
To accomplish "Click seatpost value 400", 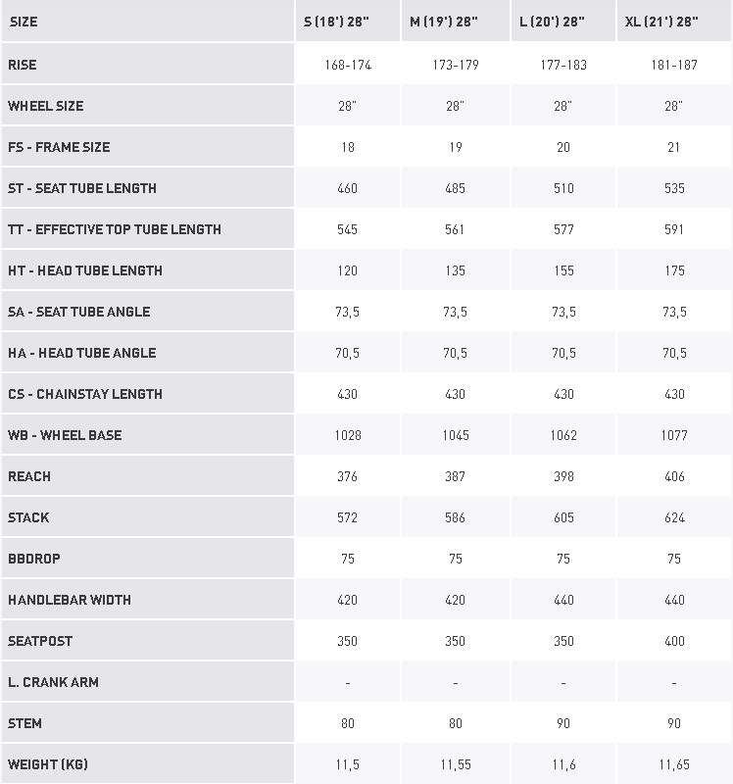I will point(674,641).
